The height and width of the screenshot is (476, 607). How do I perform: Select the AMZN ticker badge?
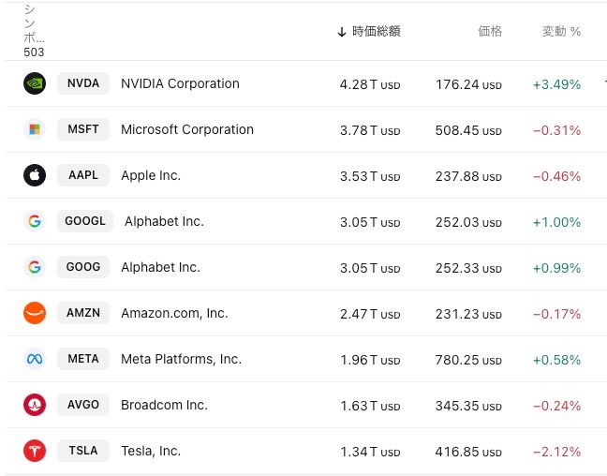[x=83, y=313]
